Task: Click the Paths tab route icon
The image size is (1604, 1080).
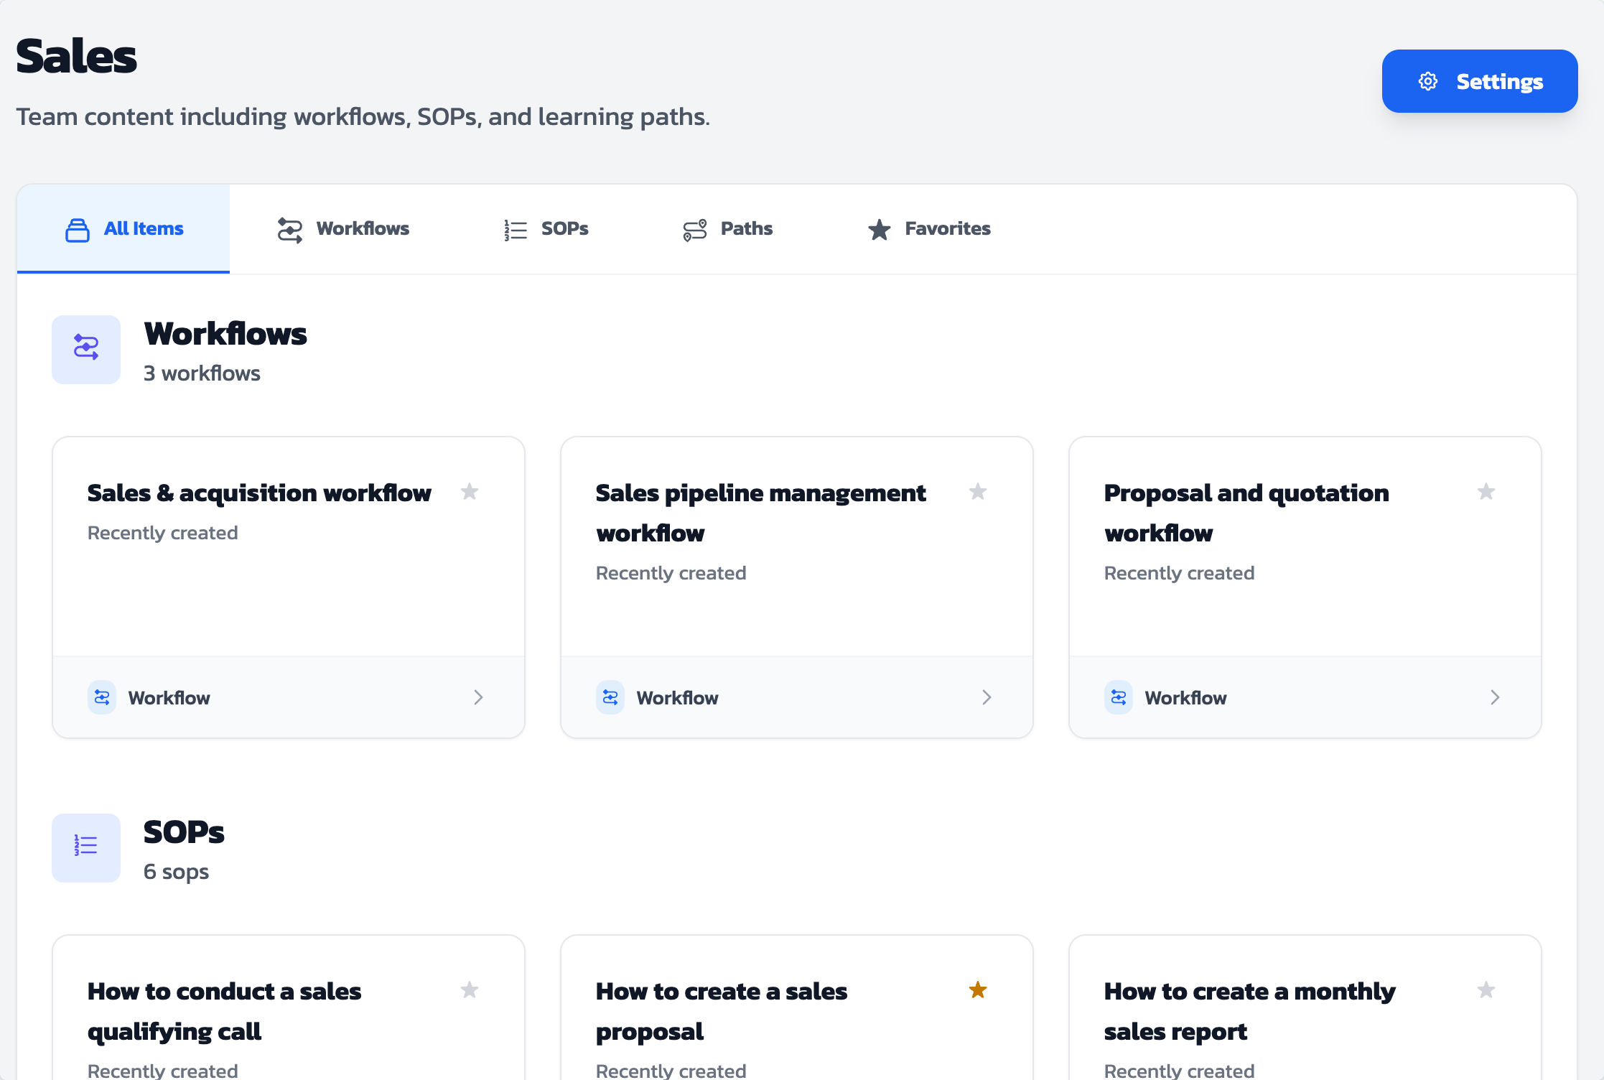Action: point(695,230)
